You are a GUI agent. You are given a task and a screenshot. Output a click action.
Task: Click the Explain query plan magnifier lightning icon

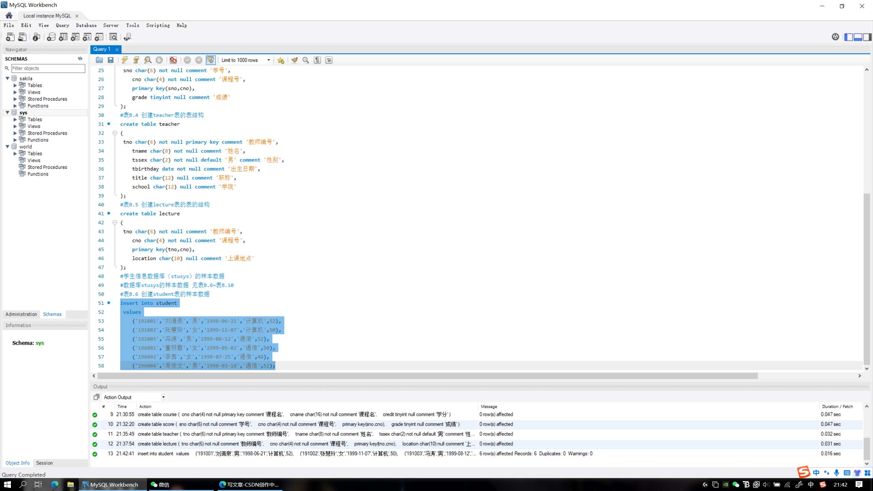(148, 60)
